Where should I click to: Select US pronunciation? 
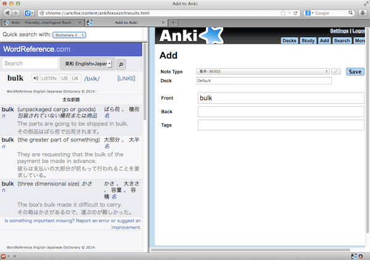[64, 78]
